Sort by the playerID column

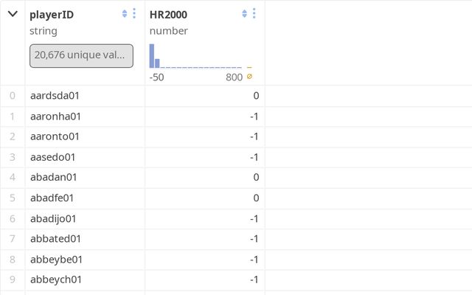pyautogui.click(x=124, y=13)
